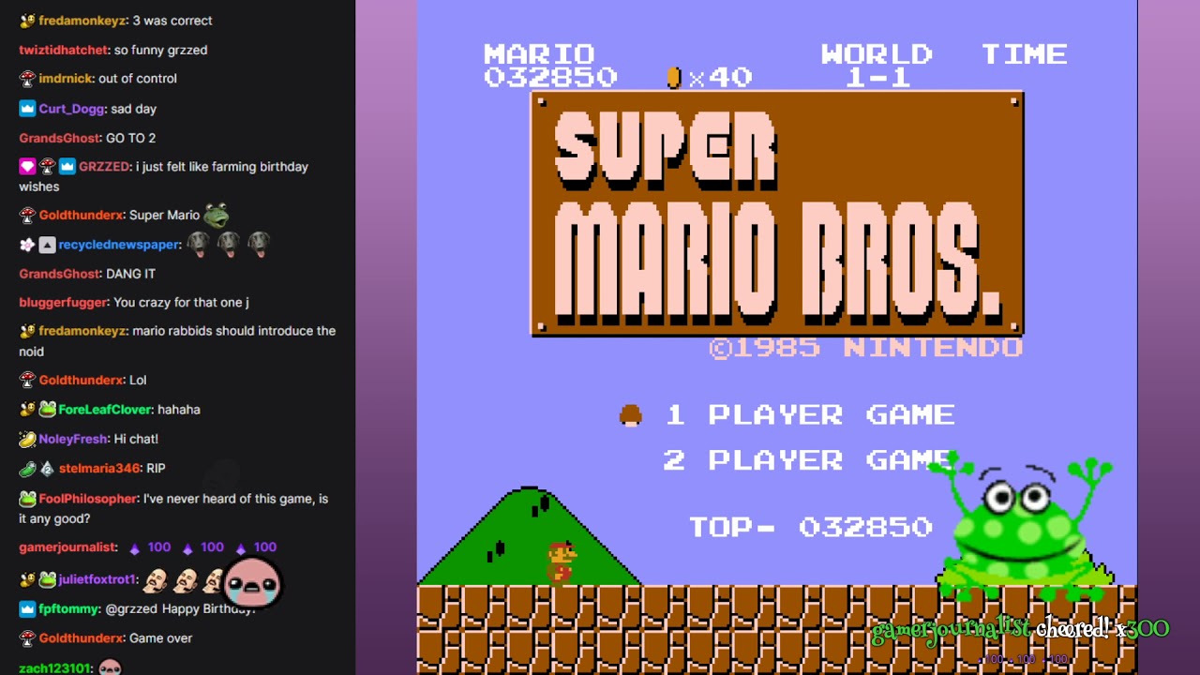Click the "TOP- 032850" high score text
The width and height of the screenshot is (1200, 675).
(811, 528)
